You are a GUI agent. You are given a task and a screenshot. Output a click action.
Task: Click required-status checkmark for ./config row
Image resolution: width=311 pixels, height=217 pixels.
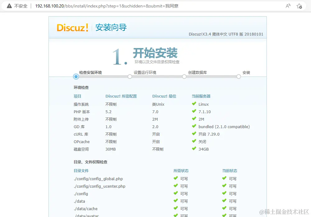(x=175, y=193)
